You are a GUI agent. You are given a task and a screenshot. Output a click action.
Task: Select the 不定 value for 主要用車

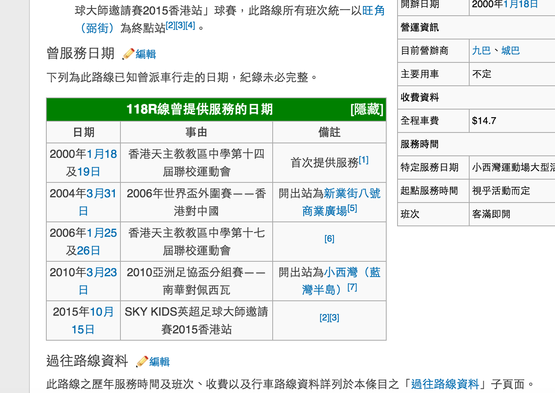482,74
